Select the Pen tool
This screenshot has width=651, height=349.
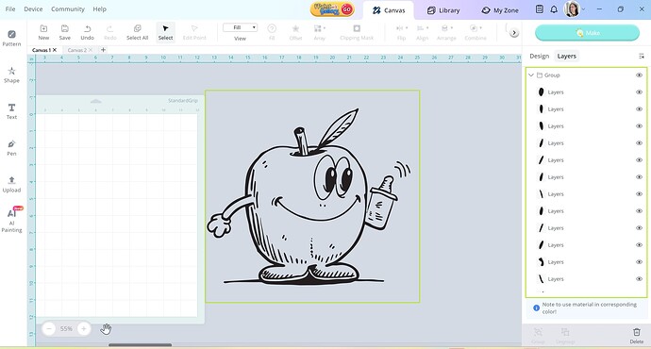(11, 148)
